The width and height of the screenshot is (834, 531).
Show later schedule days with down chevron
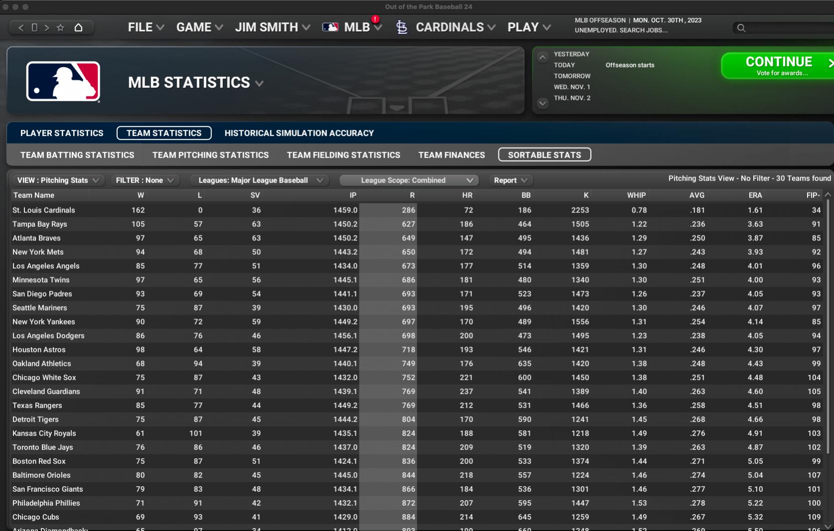[x=543, y=103]
